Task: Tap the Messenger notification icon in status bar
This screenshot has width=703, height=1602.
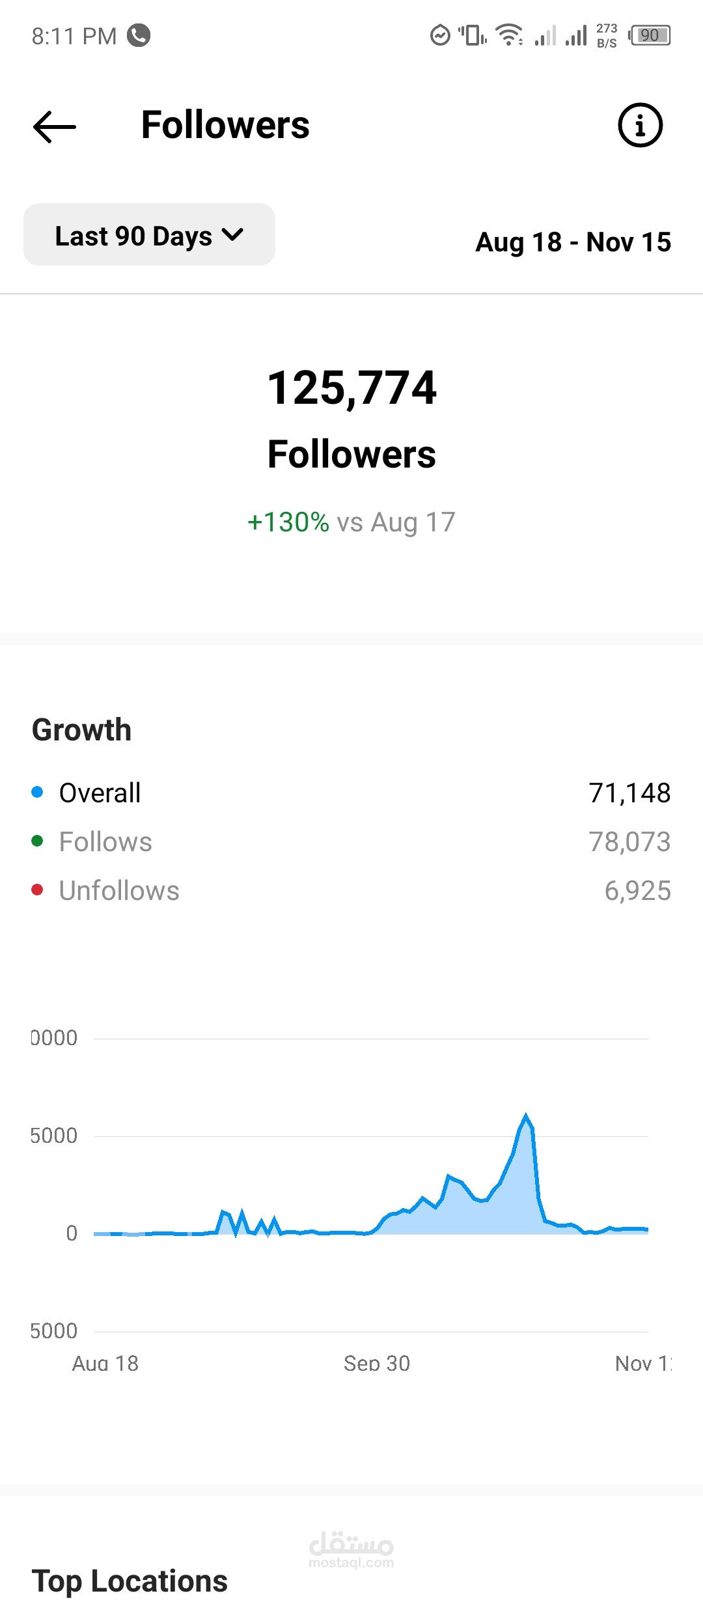Action: 440,35
